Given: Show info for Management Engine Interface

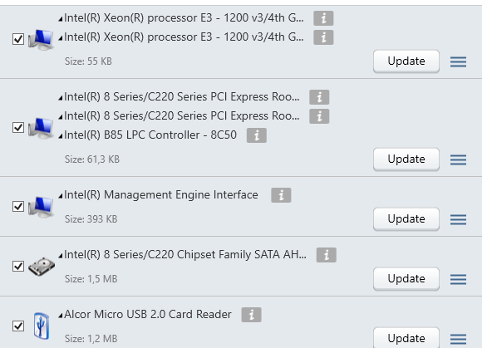Looking at the screenshot, I should 281,195.
